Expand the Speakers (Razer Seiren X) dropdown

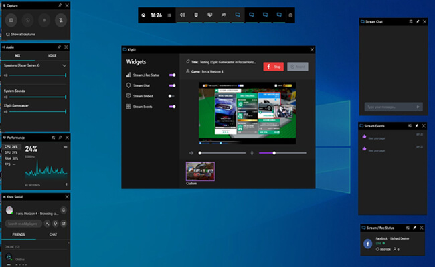click(x=64, y=65)
